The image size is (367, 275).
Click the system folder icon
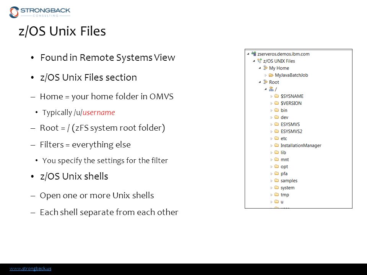click(277, 187)
